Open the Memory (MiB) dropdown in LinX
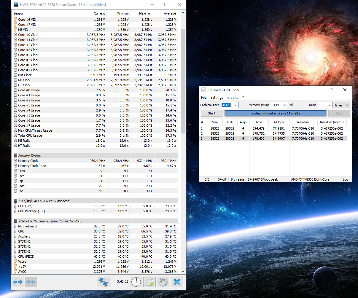The image size is (358, 298). [284, 105]
